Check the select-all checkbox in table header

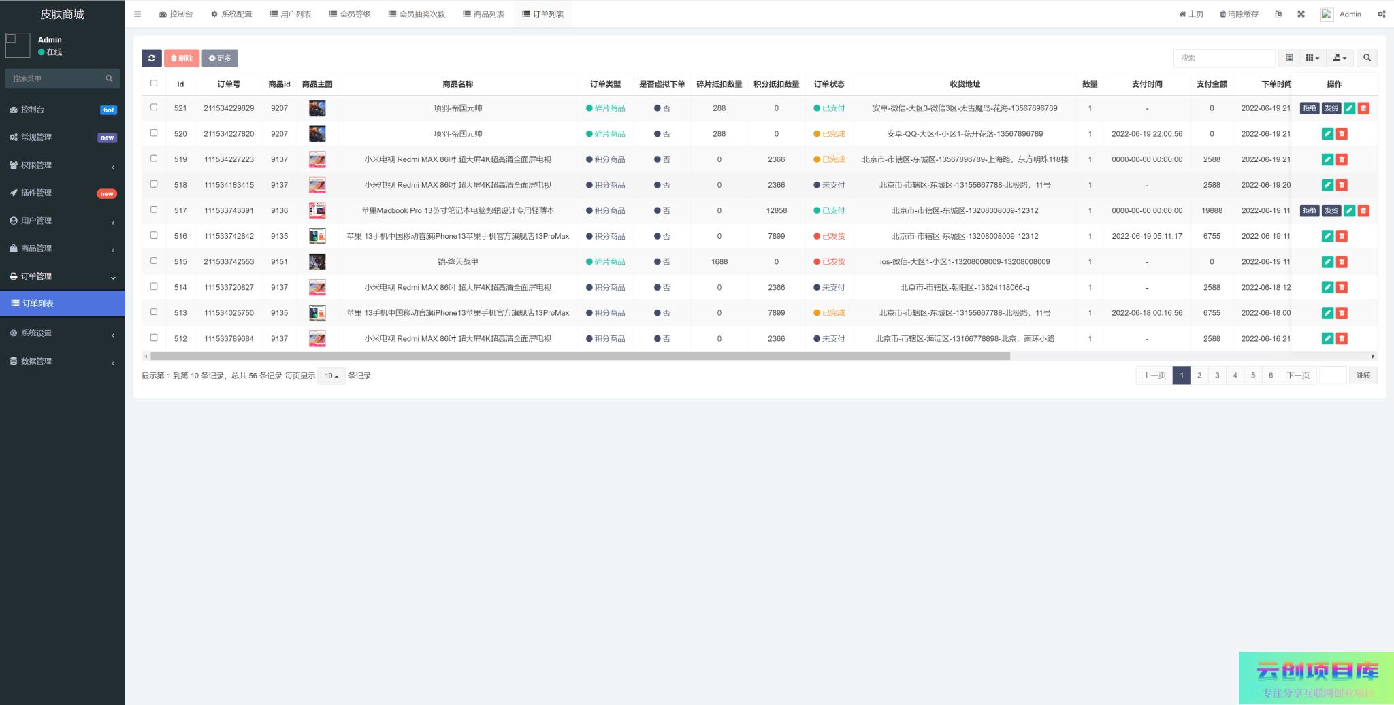(x=154, y=84)
